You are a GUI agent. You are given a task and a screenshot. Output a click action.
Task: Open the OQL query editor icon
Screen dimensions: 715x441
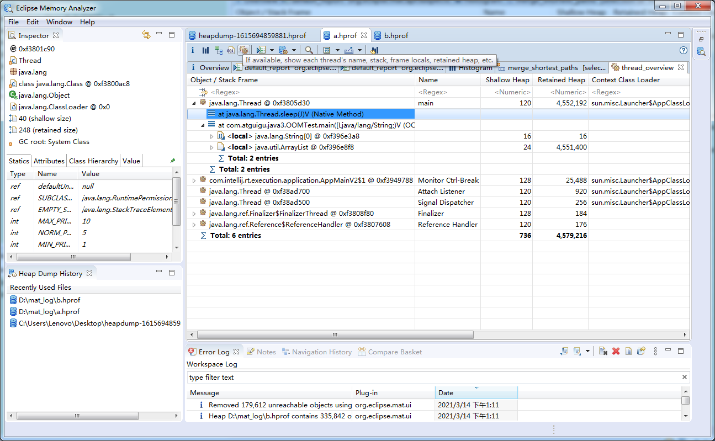(x=231, y=50)
